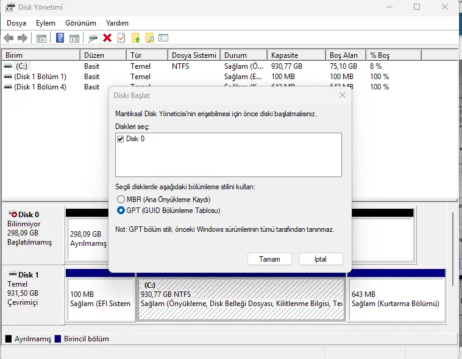
Task: Click the properties checkmark document icon
Action: (x=121, y=38)
